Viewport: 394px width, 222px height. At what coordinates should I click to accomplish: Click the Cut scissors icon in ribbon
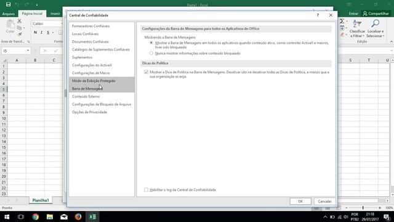(19, 22)
